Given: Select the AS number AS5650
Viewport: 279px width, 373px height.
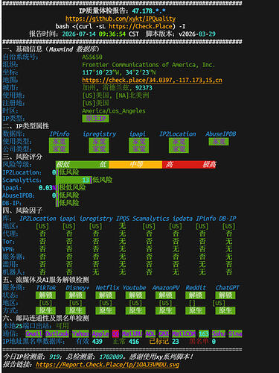Looking at the screenshot, I should tap(92, 57).
